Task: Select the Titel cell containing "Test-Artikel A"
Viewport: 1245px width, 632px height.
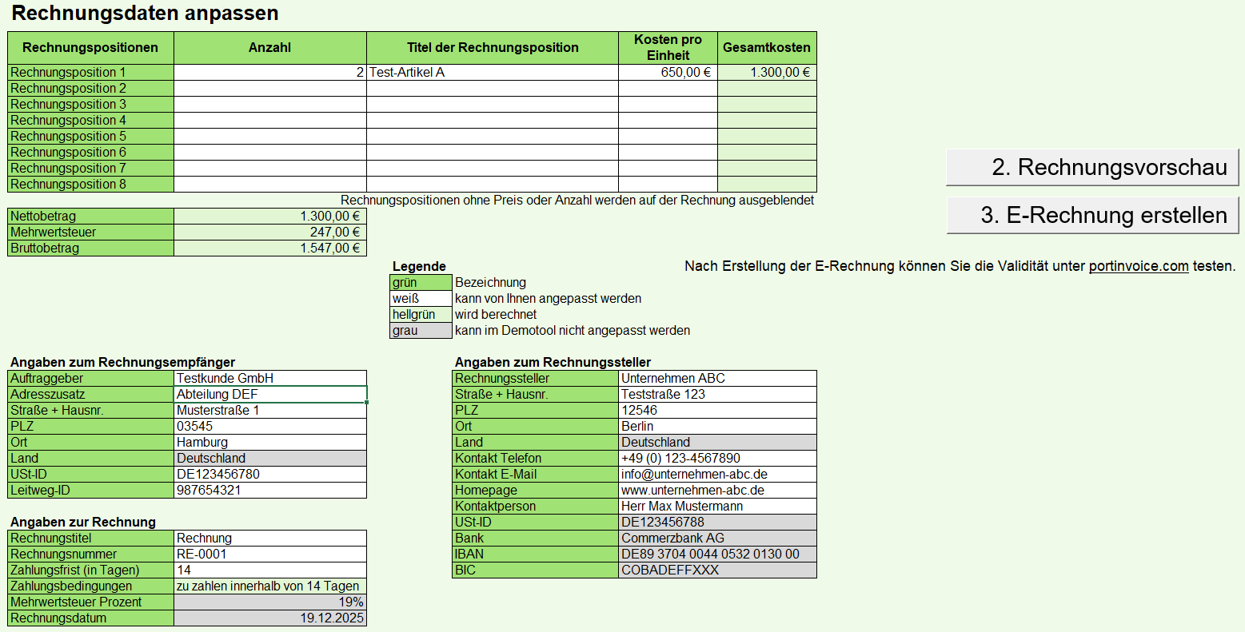Action: click(x=492, y=72)
